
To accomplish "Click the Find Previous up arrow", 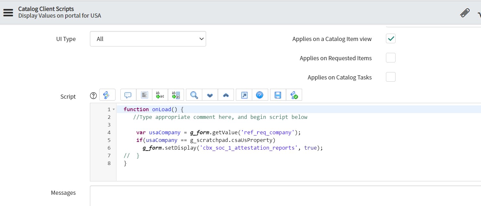I will pos(226,95).
